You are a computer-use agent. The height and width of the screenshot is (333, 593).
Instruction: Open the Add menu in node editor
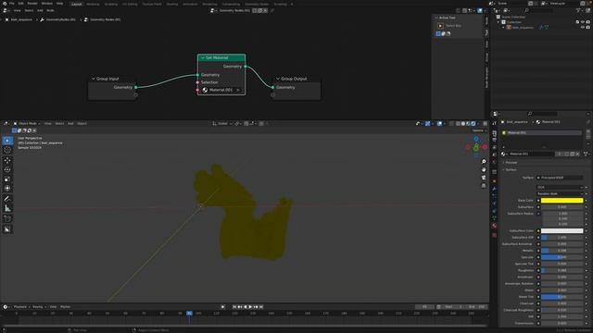40,10
